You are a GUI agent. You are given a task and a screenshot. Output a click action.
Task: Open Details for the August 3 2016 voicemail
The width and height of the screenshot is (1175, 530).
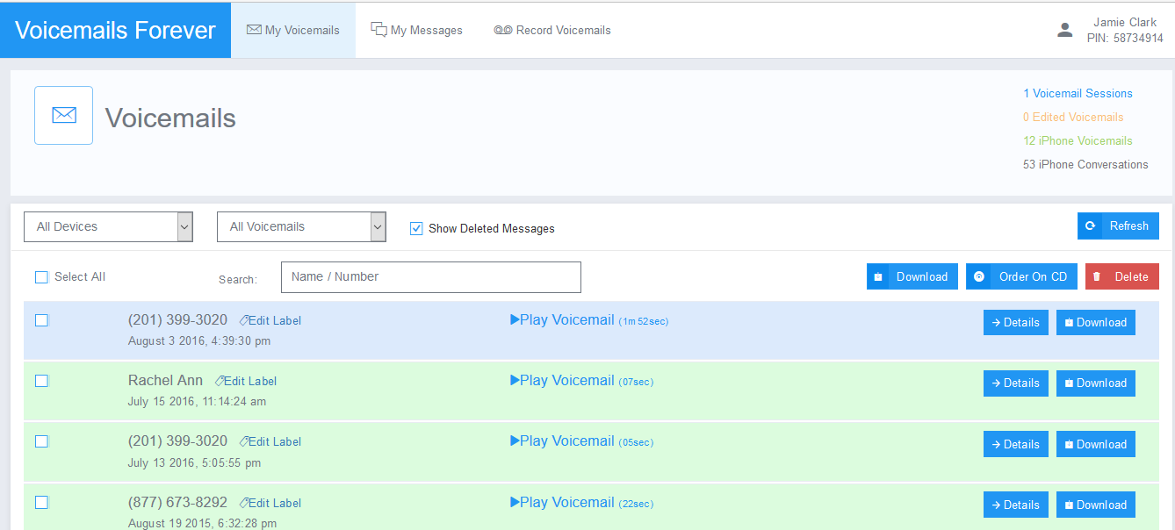pyautogui.click(x=1015, y=322)
